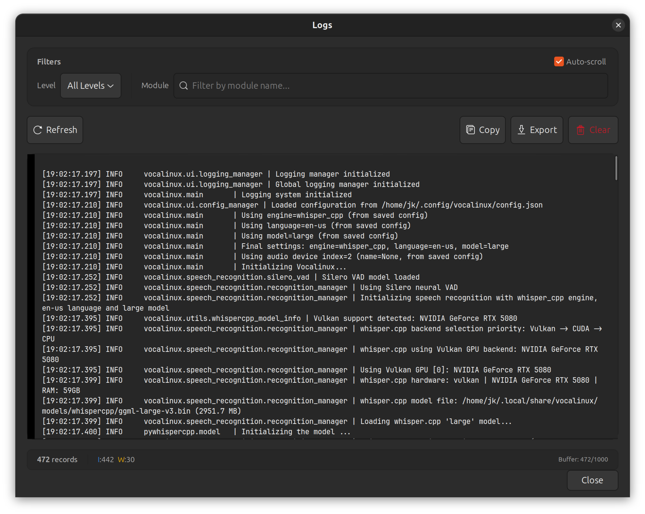Click the 'Final settings' log line
The width and height of the screenshot is (645, 514).
(x=275, y=246)
